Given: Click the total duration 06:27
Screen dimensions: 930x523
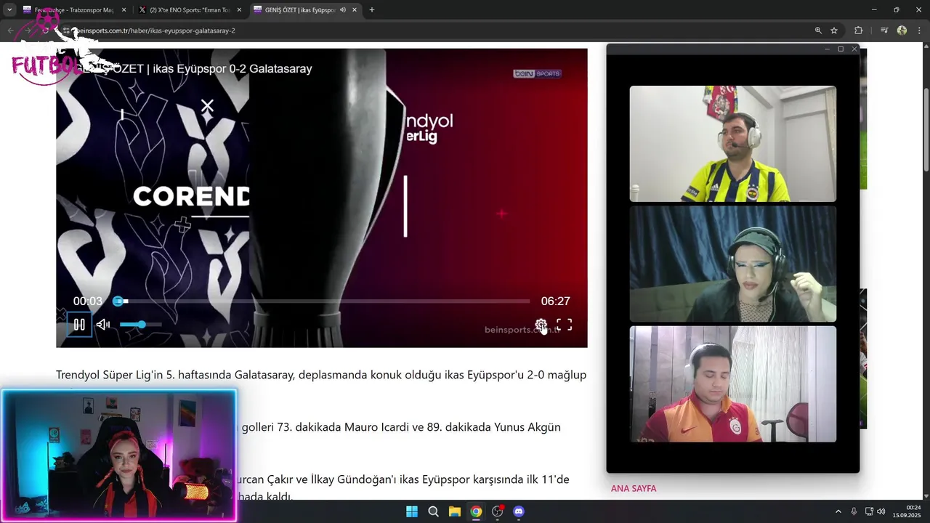Looking at the screenshot, I should [555, 301].
